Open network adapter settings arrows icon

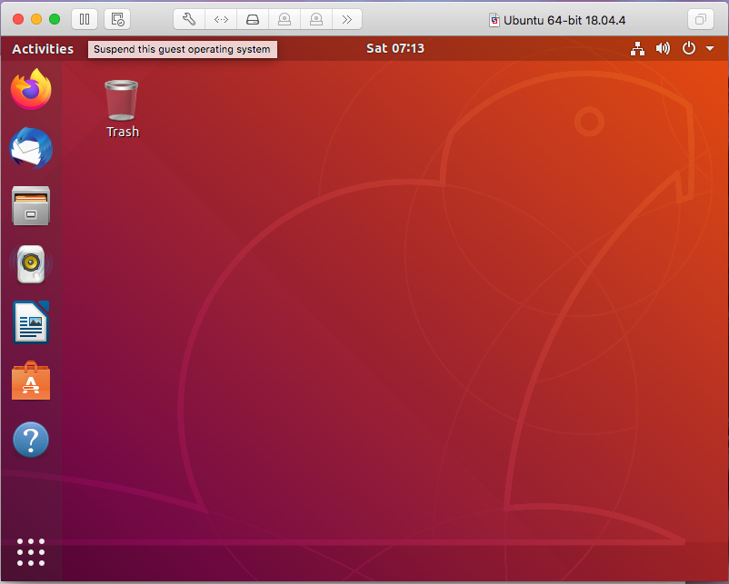click(221, 19)
